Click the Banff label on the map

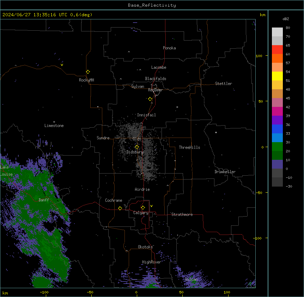pos(44,200)
